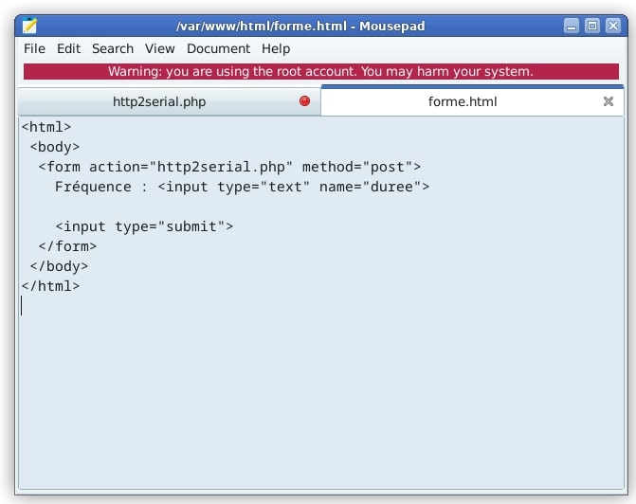636x504 pixels.
Task: Open the File menu
Action: [x=34, y=48]
